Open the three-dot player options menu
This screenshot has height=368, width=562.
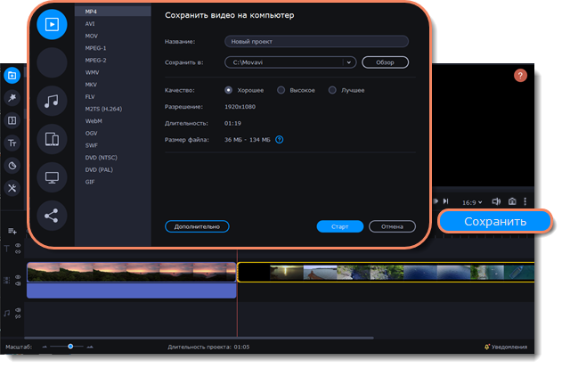(525, 201)
